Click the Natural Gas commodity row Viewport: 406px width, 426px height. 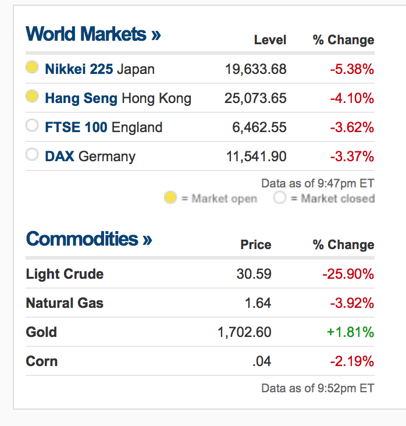tap(65, 303)
